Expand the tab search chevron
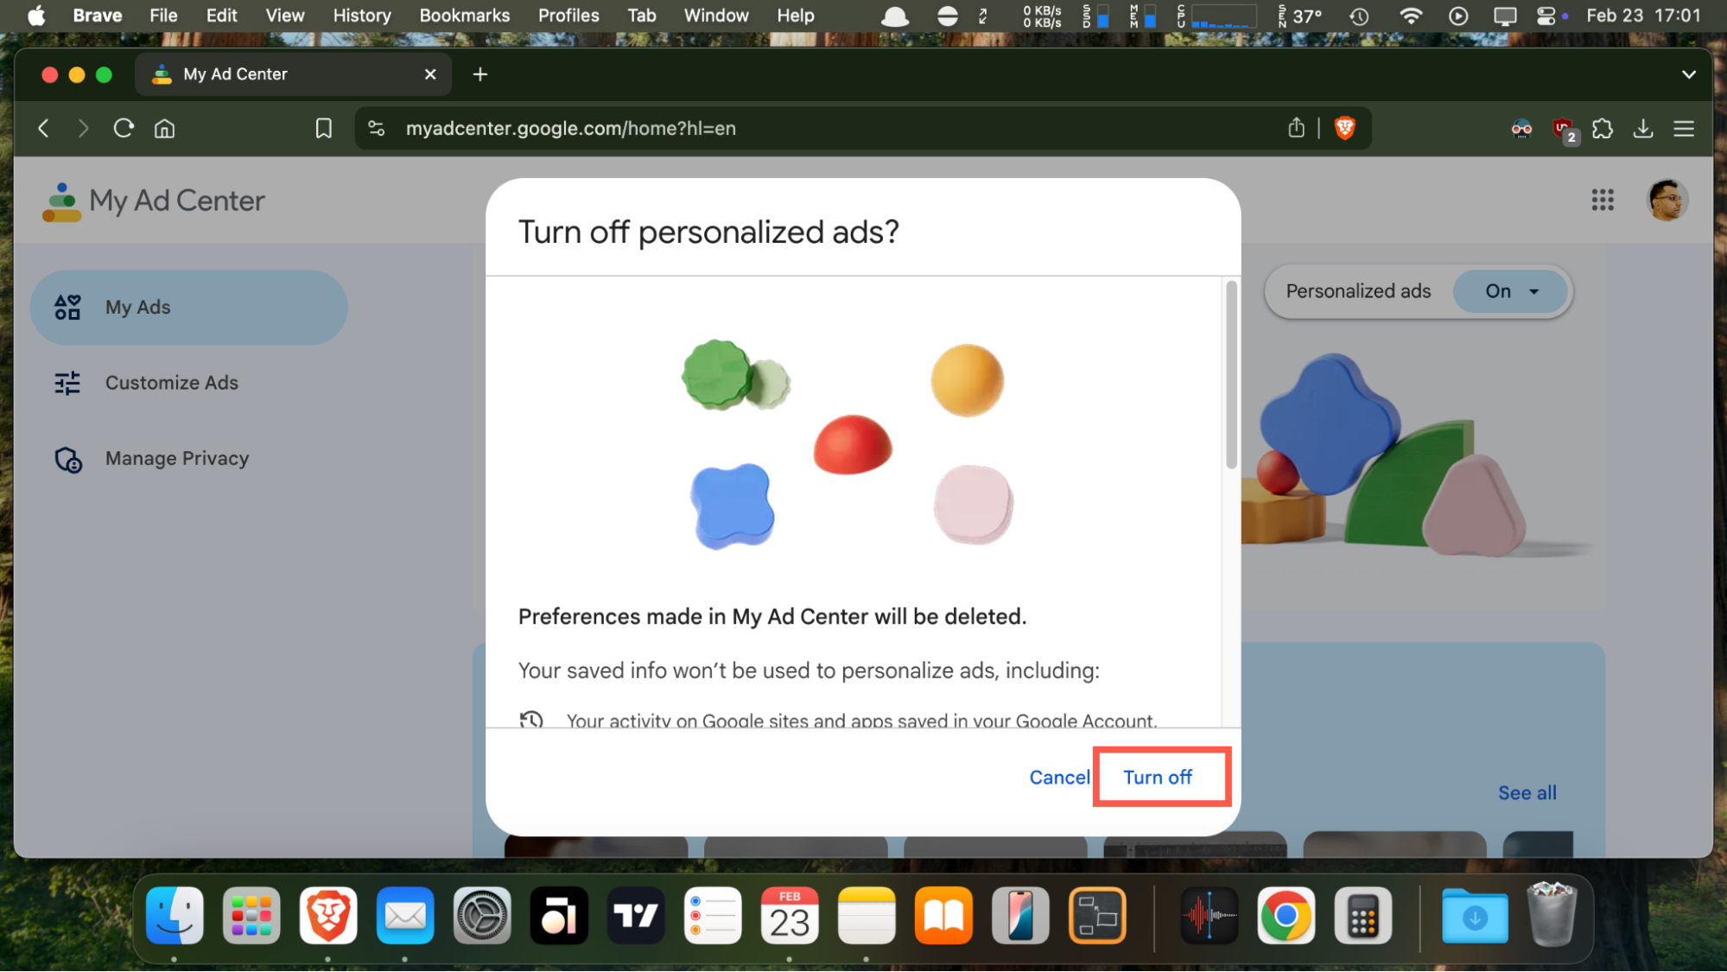Image resolution: width=1727 pixels, height=972 pixels. click(x=1688, y=75)
